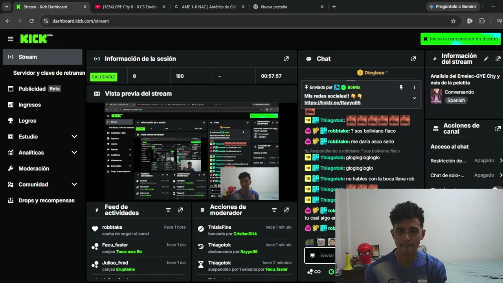Viewport: 503px width, 283px height.
Task: Switch to the YouTube GYE City tab
Action: coord(130,7)
